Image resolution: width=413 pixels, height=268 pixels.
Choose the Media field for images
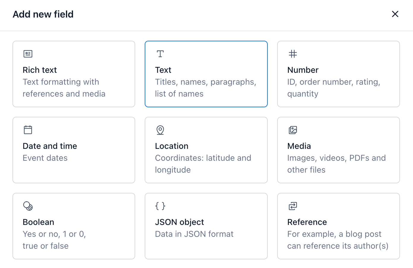pyautogui.click(x=338, y=150)
